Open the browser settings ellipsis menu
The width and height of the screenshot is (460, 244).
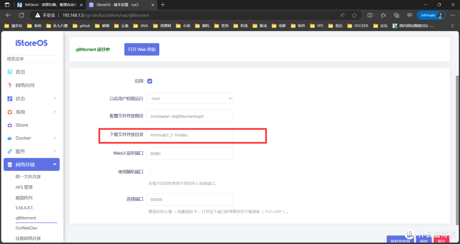(x=452, y=15)
